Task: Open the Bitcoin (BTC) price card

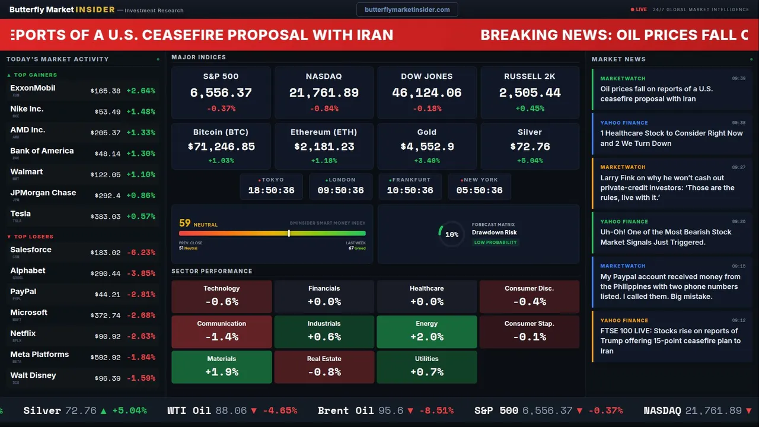Action: click(x=221, y=146)
